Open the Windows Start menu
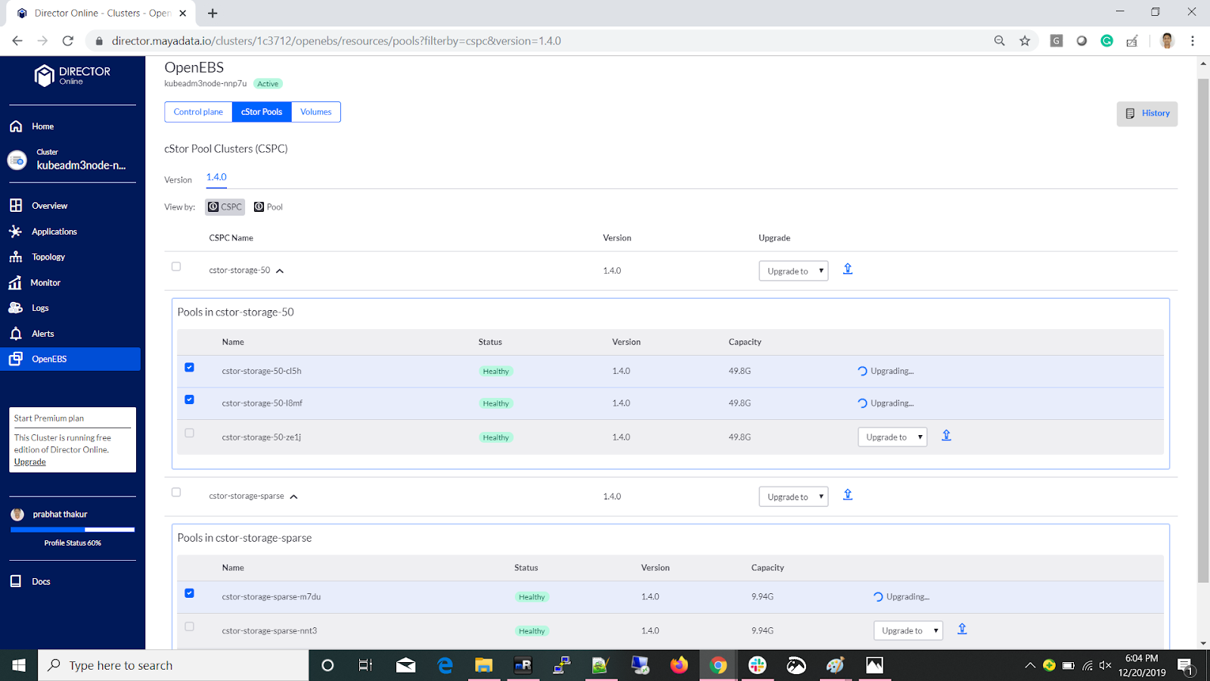Viewport: 1210px width, 681px height. (19, 665)
